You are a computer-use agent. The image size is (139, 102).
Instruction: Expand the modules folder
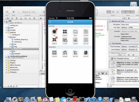[x=10, y=53]
